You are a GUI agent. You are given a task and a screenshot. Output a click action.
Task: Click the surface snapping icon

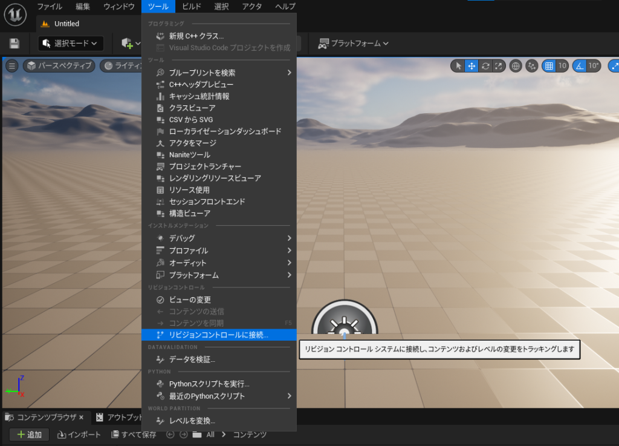click(x=532, y=66)
